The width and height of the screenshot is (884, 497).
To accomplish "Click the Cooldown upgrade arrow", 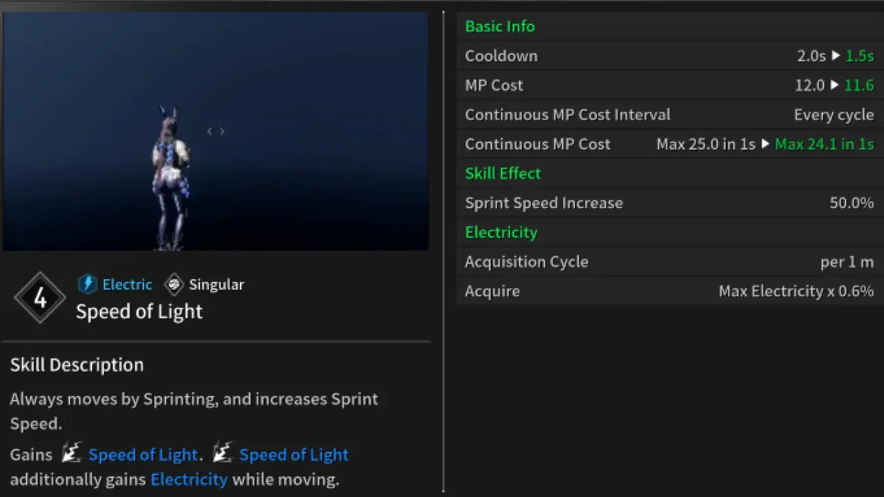I will point(836,56).
